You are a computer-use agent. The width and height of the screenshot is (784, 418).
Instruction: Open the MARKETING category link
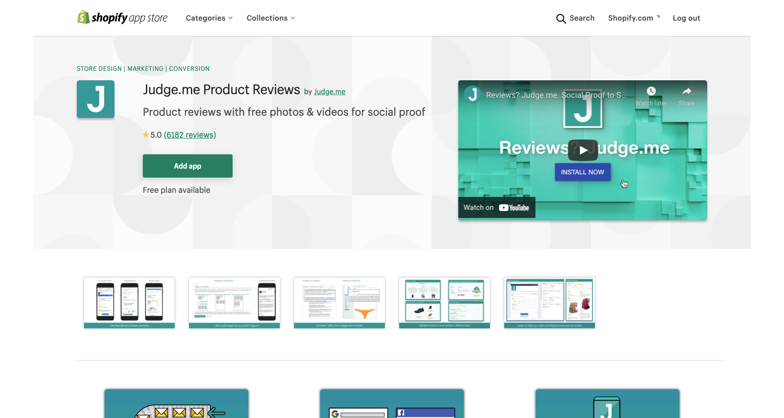tap(145, 69)
